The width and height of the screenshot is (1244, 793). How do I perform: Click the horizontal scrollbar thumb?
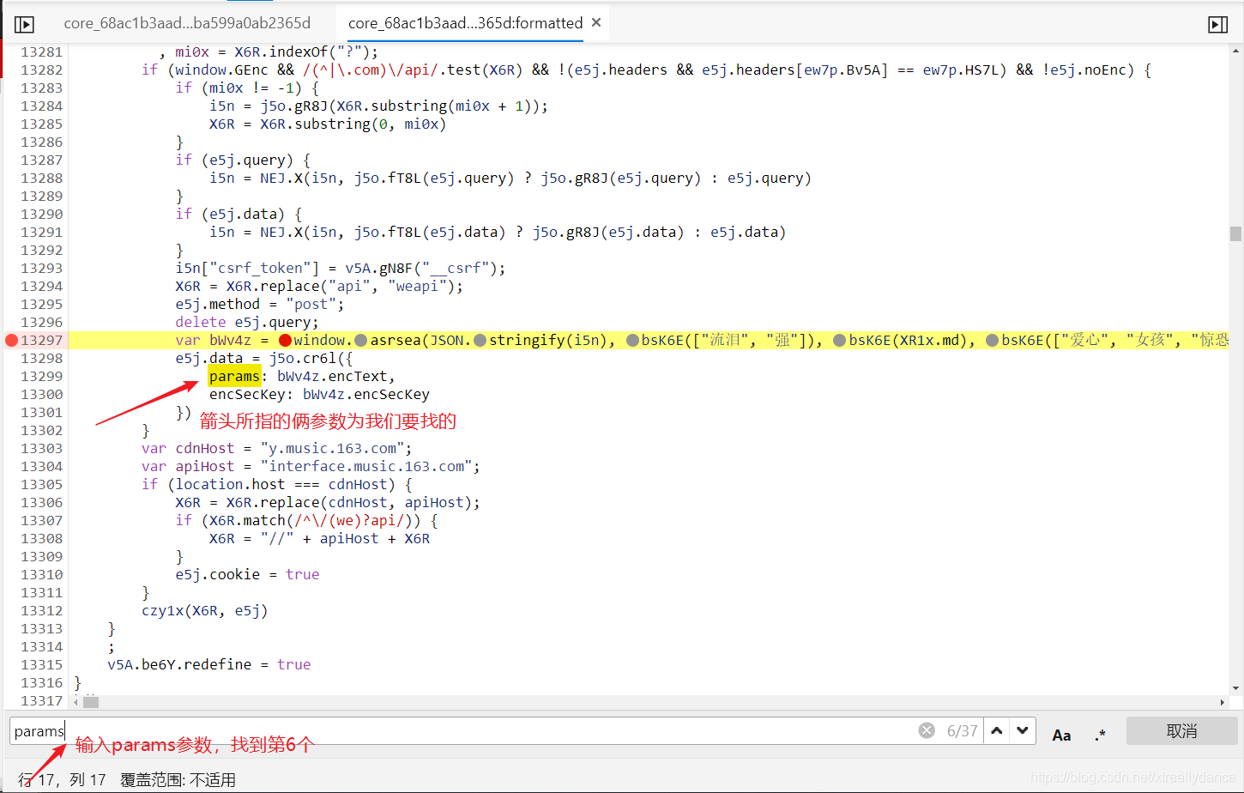click(90, 702)
